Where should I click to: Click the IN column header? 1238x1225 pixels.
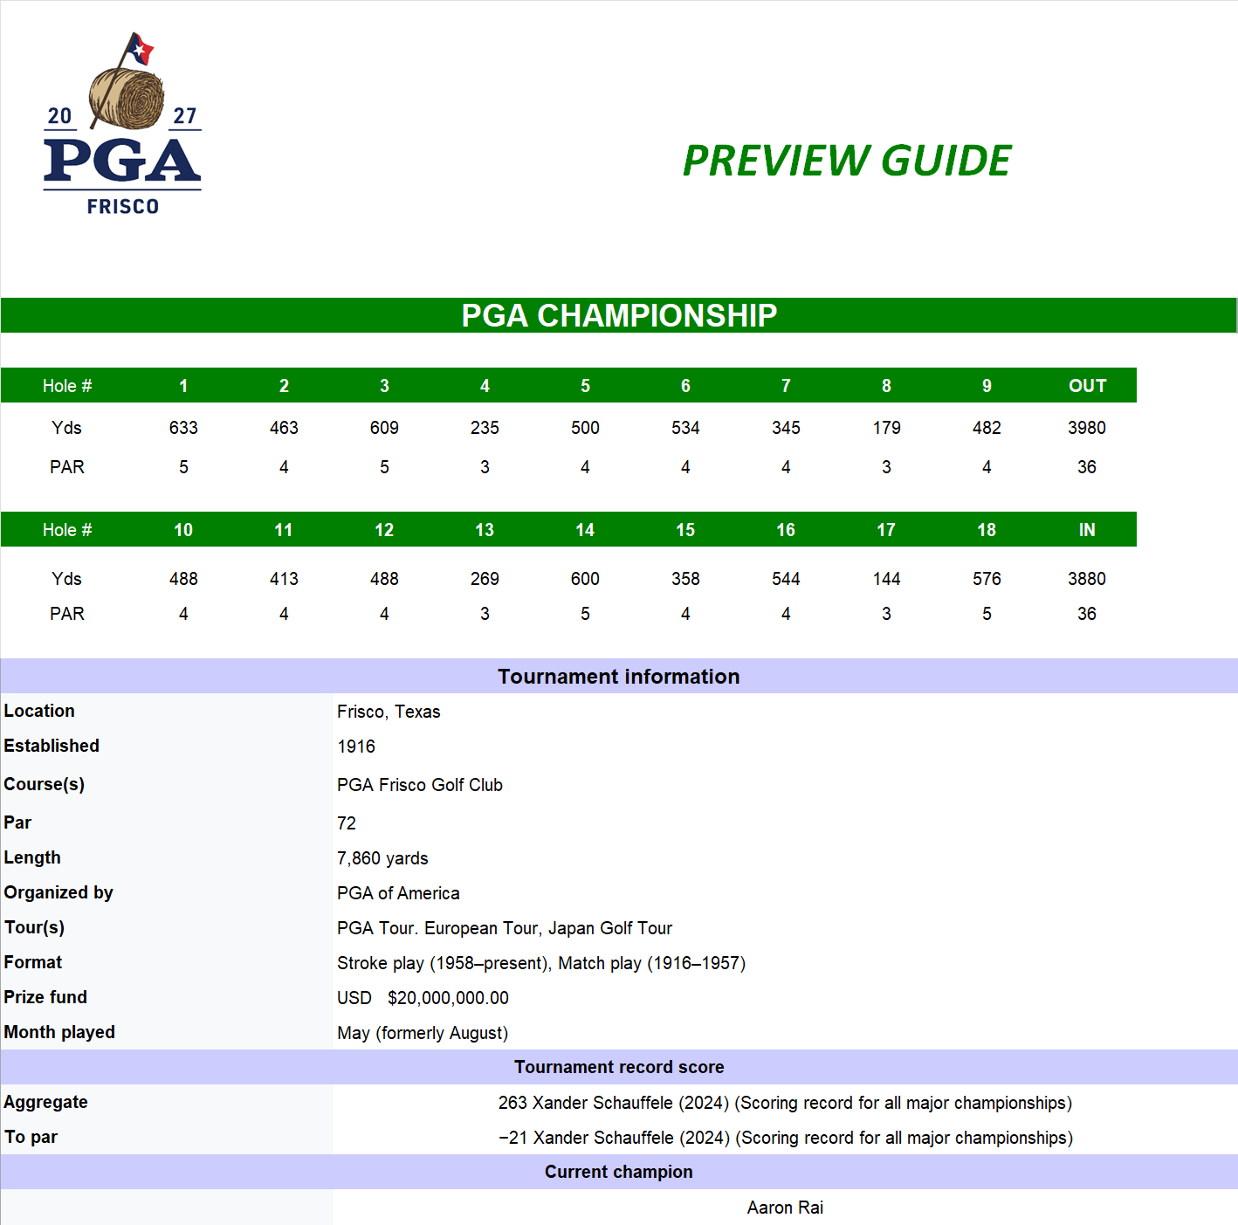pyautogui.click(x=1087, y=530)
